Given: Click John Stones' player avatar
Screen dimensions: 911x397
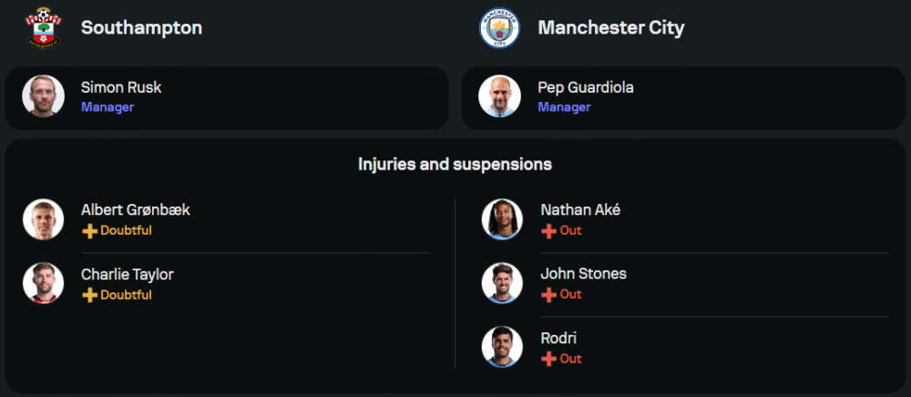Looking at the screenshot, I should pyautogui.click(x=502, y=283).
